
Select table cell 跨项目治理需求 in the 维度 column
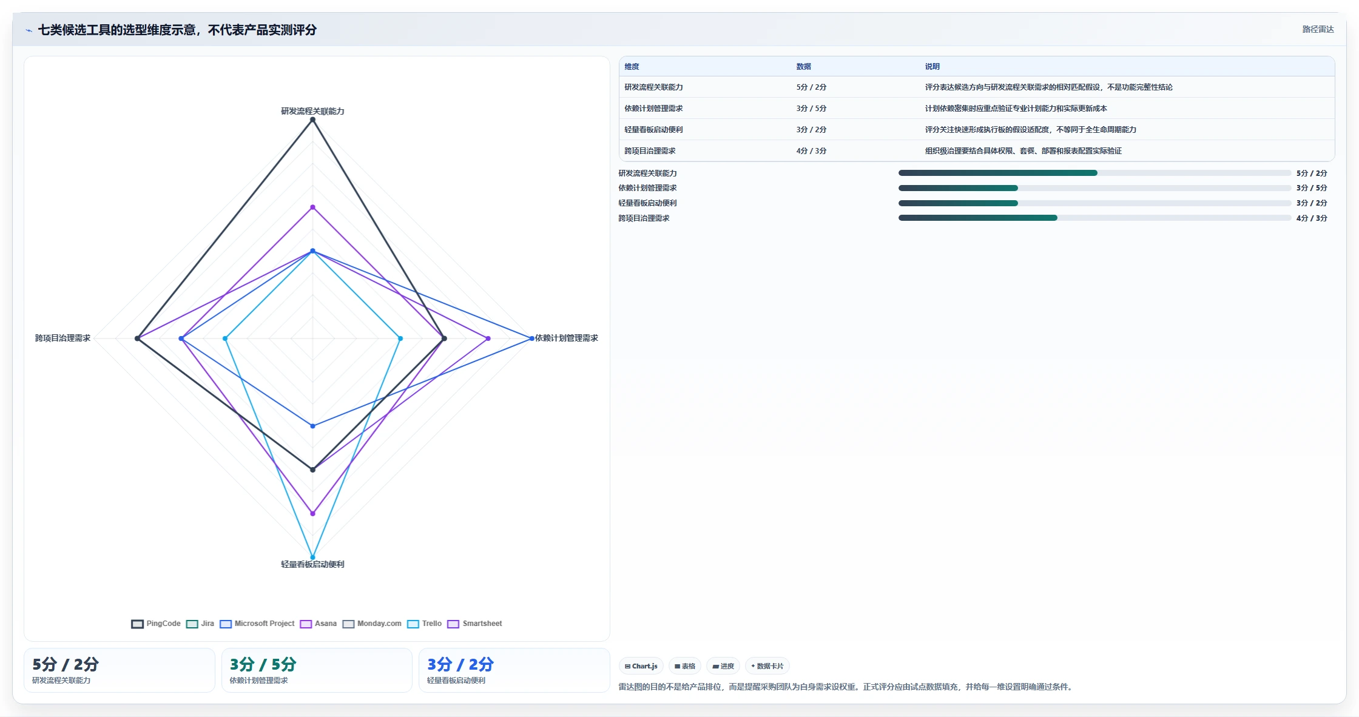coord(650,151)
